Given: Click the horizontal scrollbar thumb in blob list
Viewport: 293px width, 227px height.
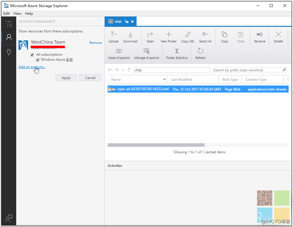Looking at the screenshot, I should [x=156, y=145].
